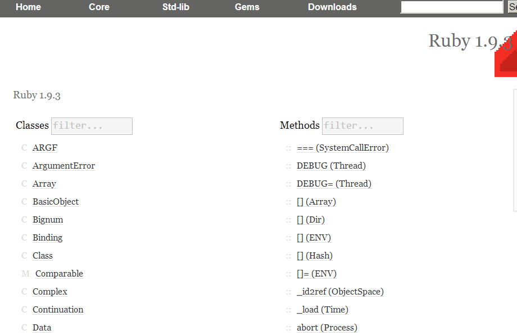Click the :: icon beside DEBUG (Thread)
Screen dimensions: 517x335
(288, 167)
